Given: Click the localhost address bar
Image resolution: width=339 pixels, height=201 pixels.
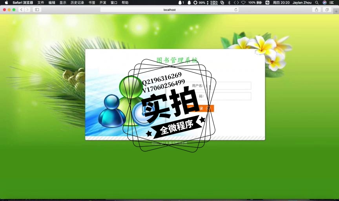Looking at the screenshot, I should [169, 10].
